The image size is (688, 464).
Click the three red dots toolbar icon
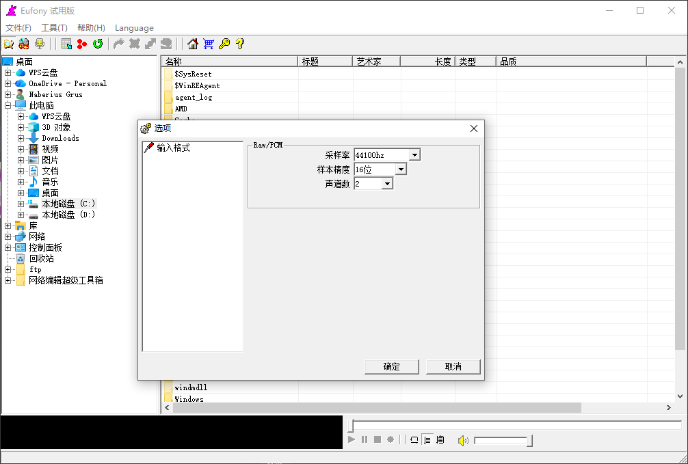pos(82,44)
